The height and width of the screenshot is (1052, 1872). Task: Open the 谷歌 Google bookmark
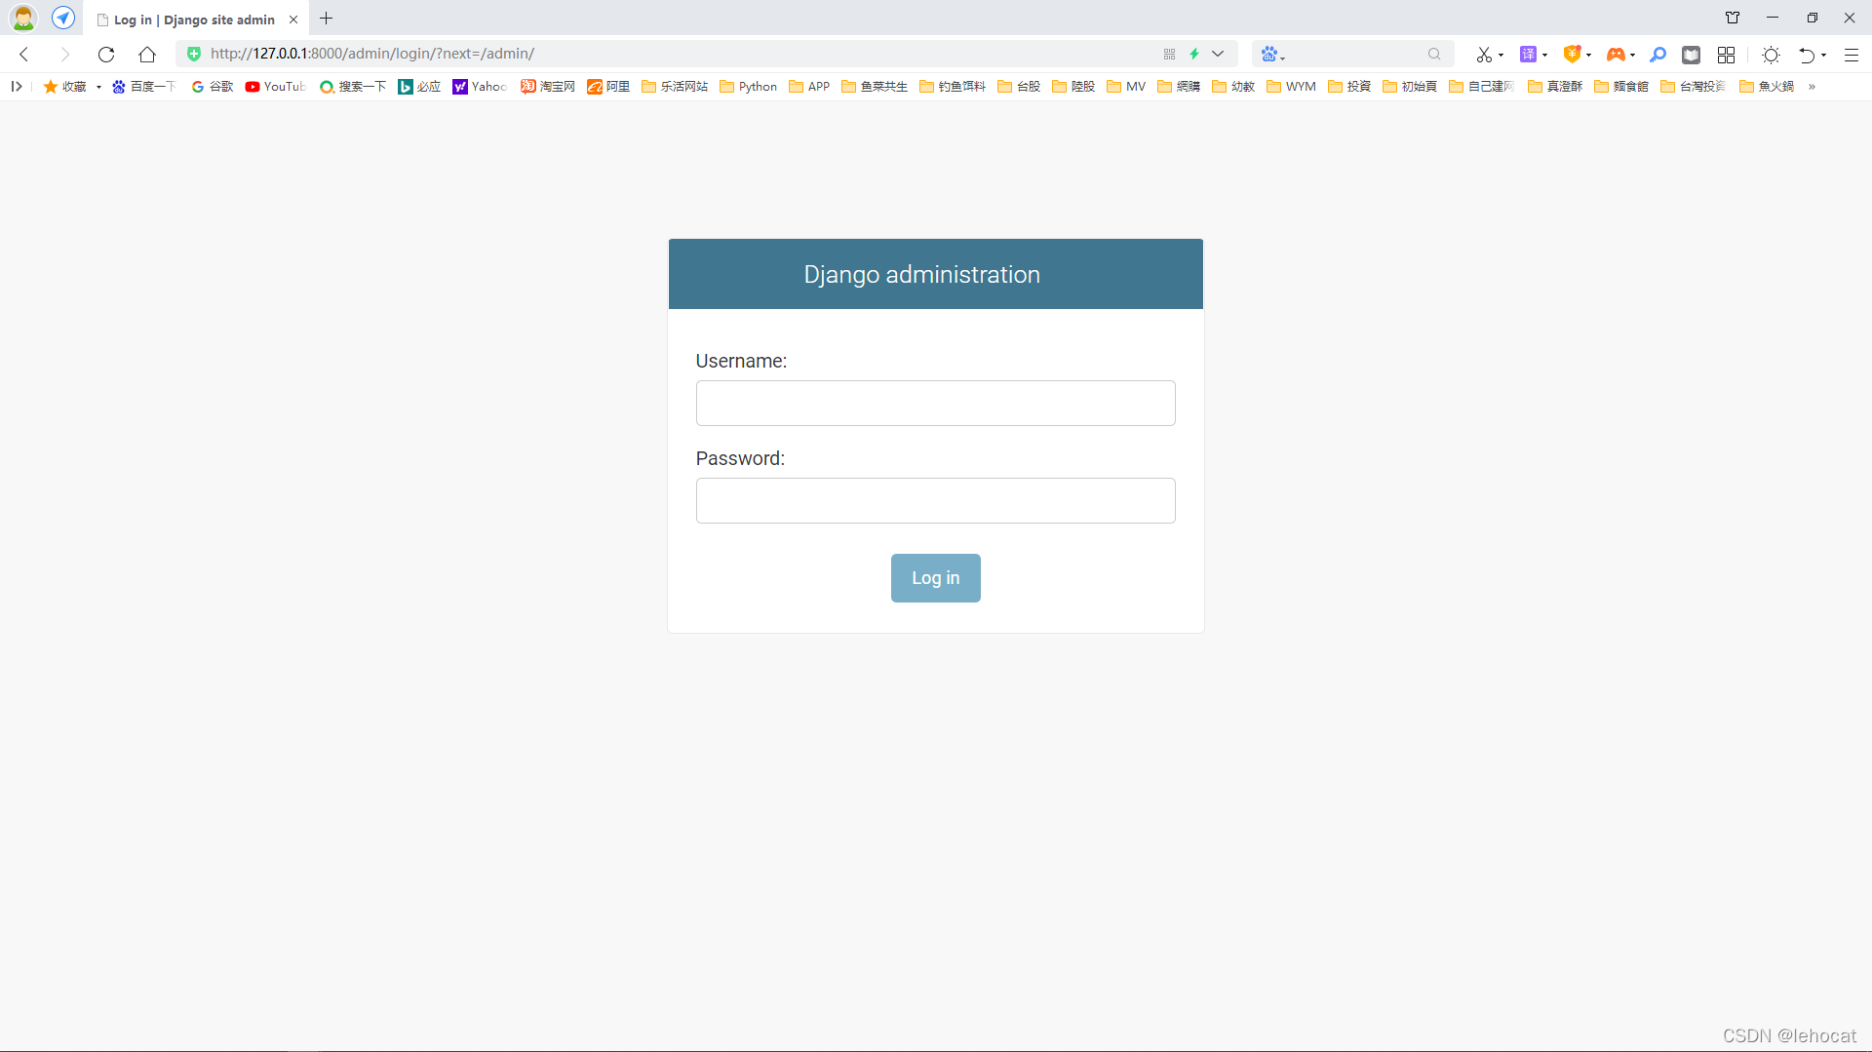tap(213, 87)
